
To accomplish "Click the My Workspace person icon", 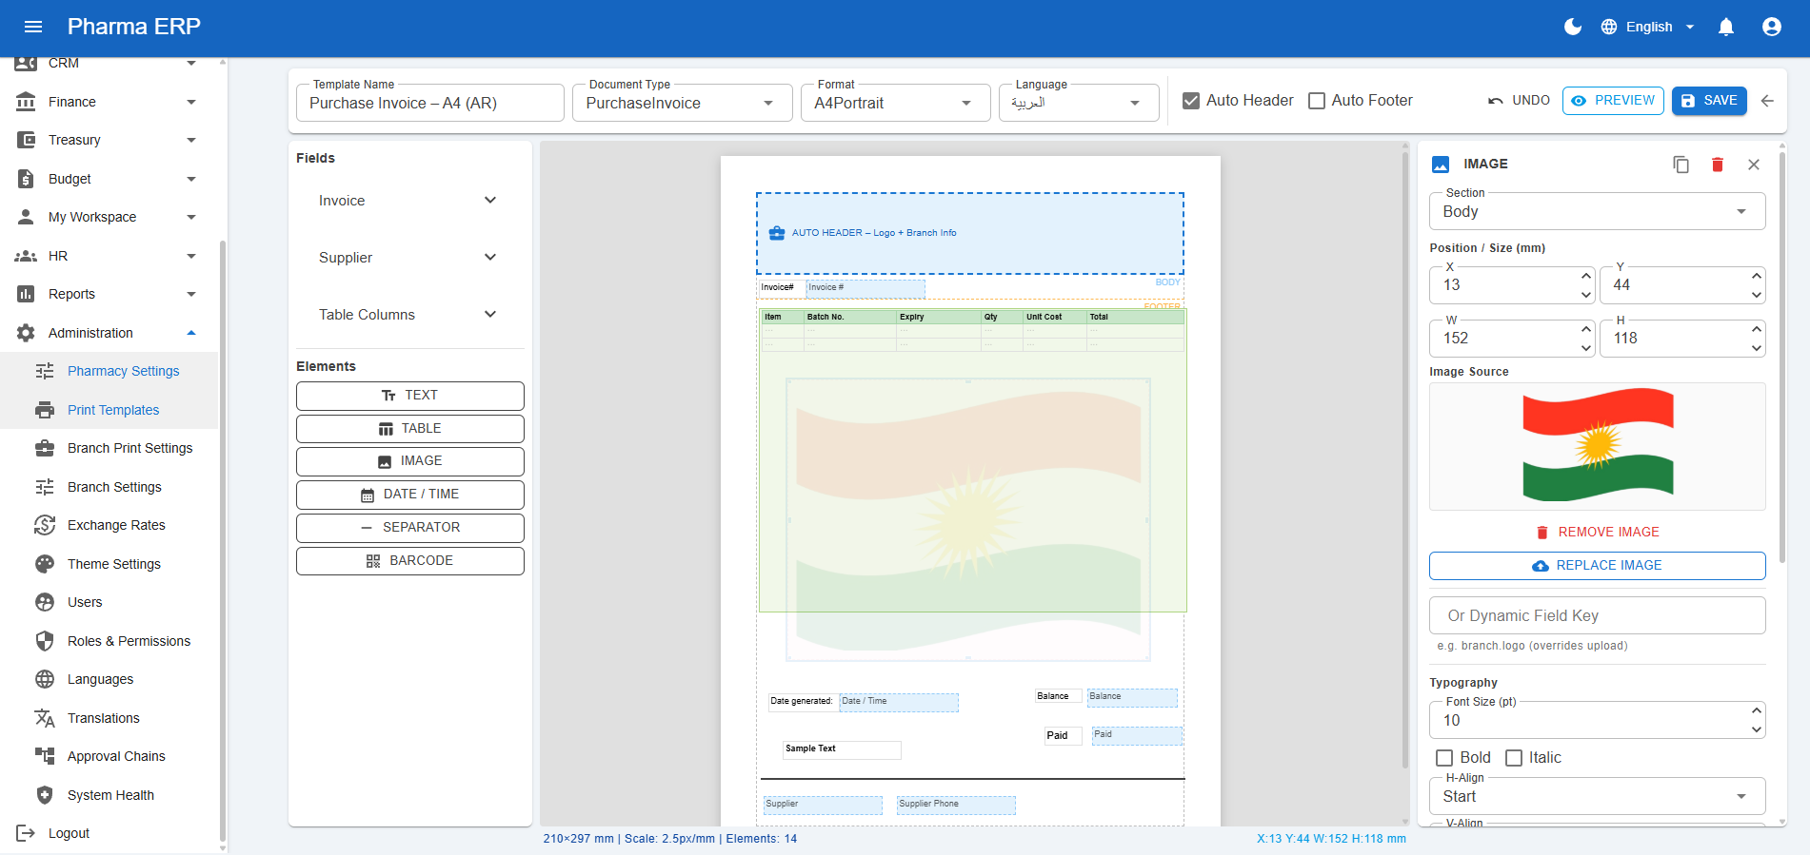I will tap(26, 217).
